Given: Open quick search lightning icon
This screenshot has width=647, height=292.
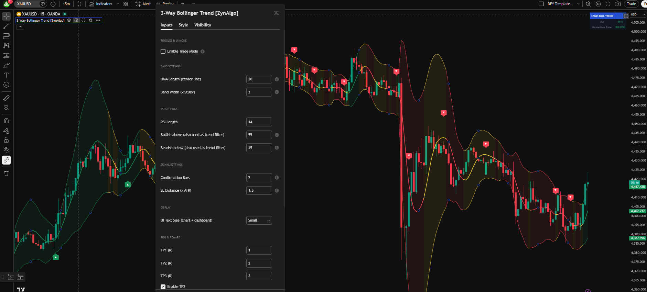Looking at the screenshot, I should click(x=589, y=4).
